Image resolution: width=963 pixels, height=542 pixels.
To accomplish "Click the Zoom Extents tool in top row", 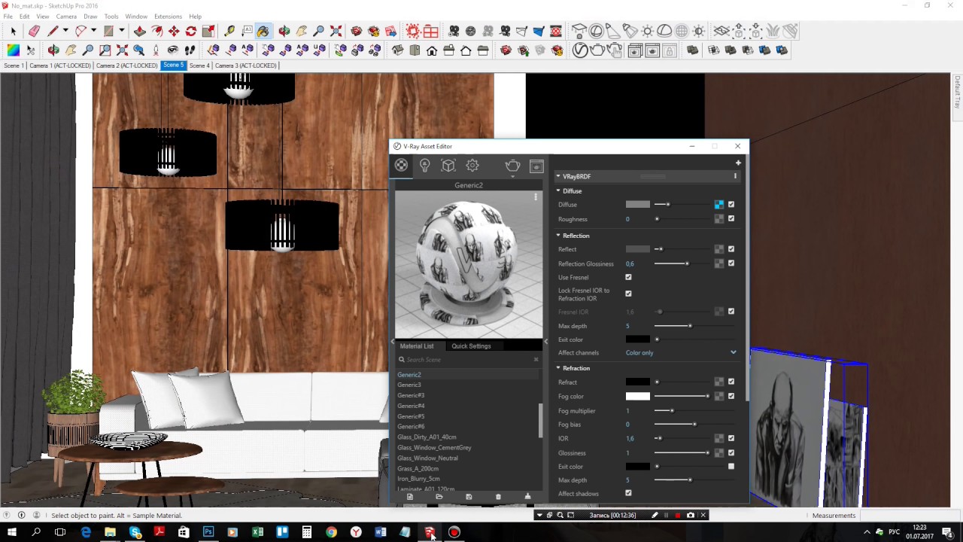I will tap(336, 31).
